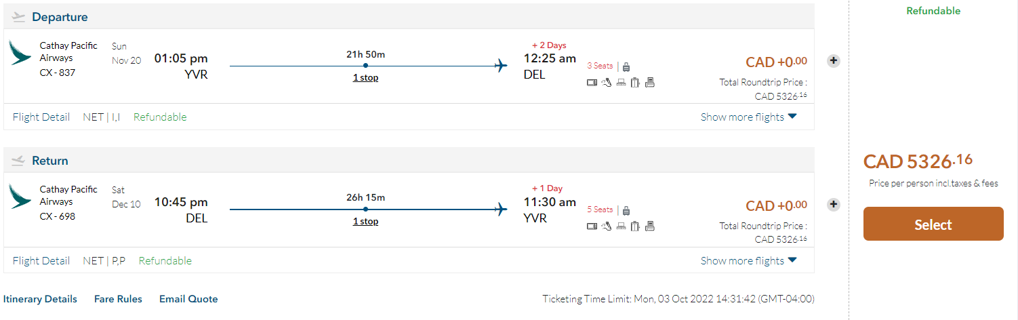Screen dimensions: 1018x320
Task: Expand departure flight with the plus button
Action: [834, 61]
